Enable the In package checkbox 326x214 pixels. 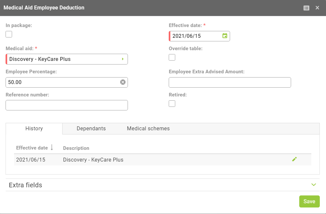pos(8,34)
